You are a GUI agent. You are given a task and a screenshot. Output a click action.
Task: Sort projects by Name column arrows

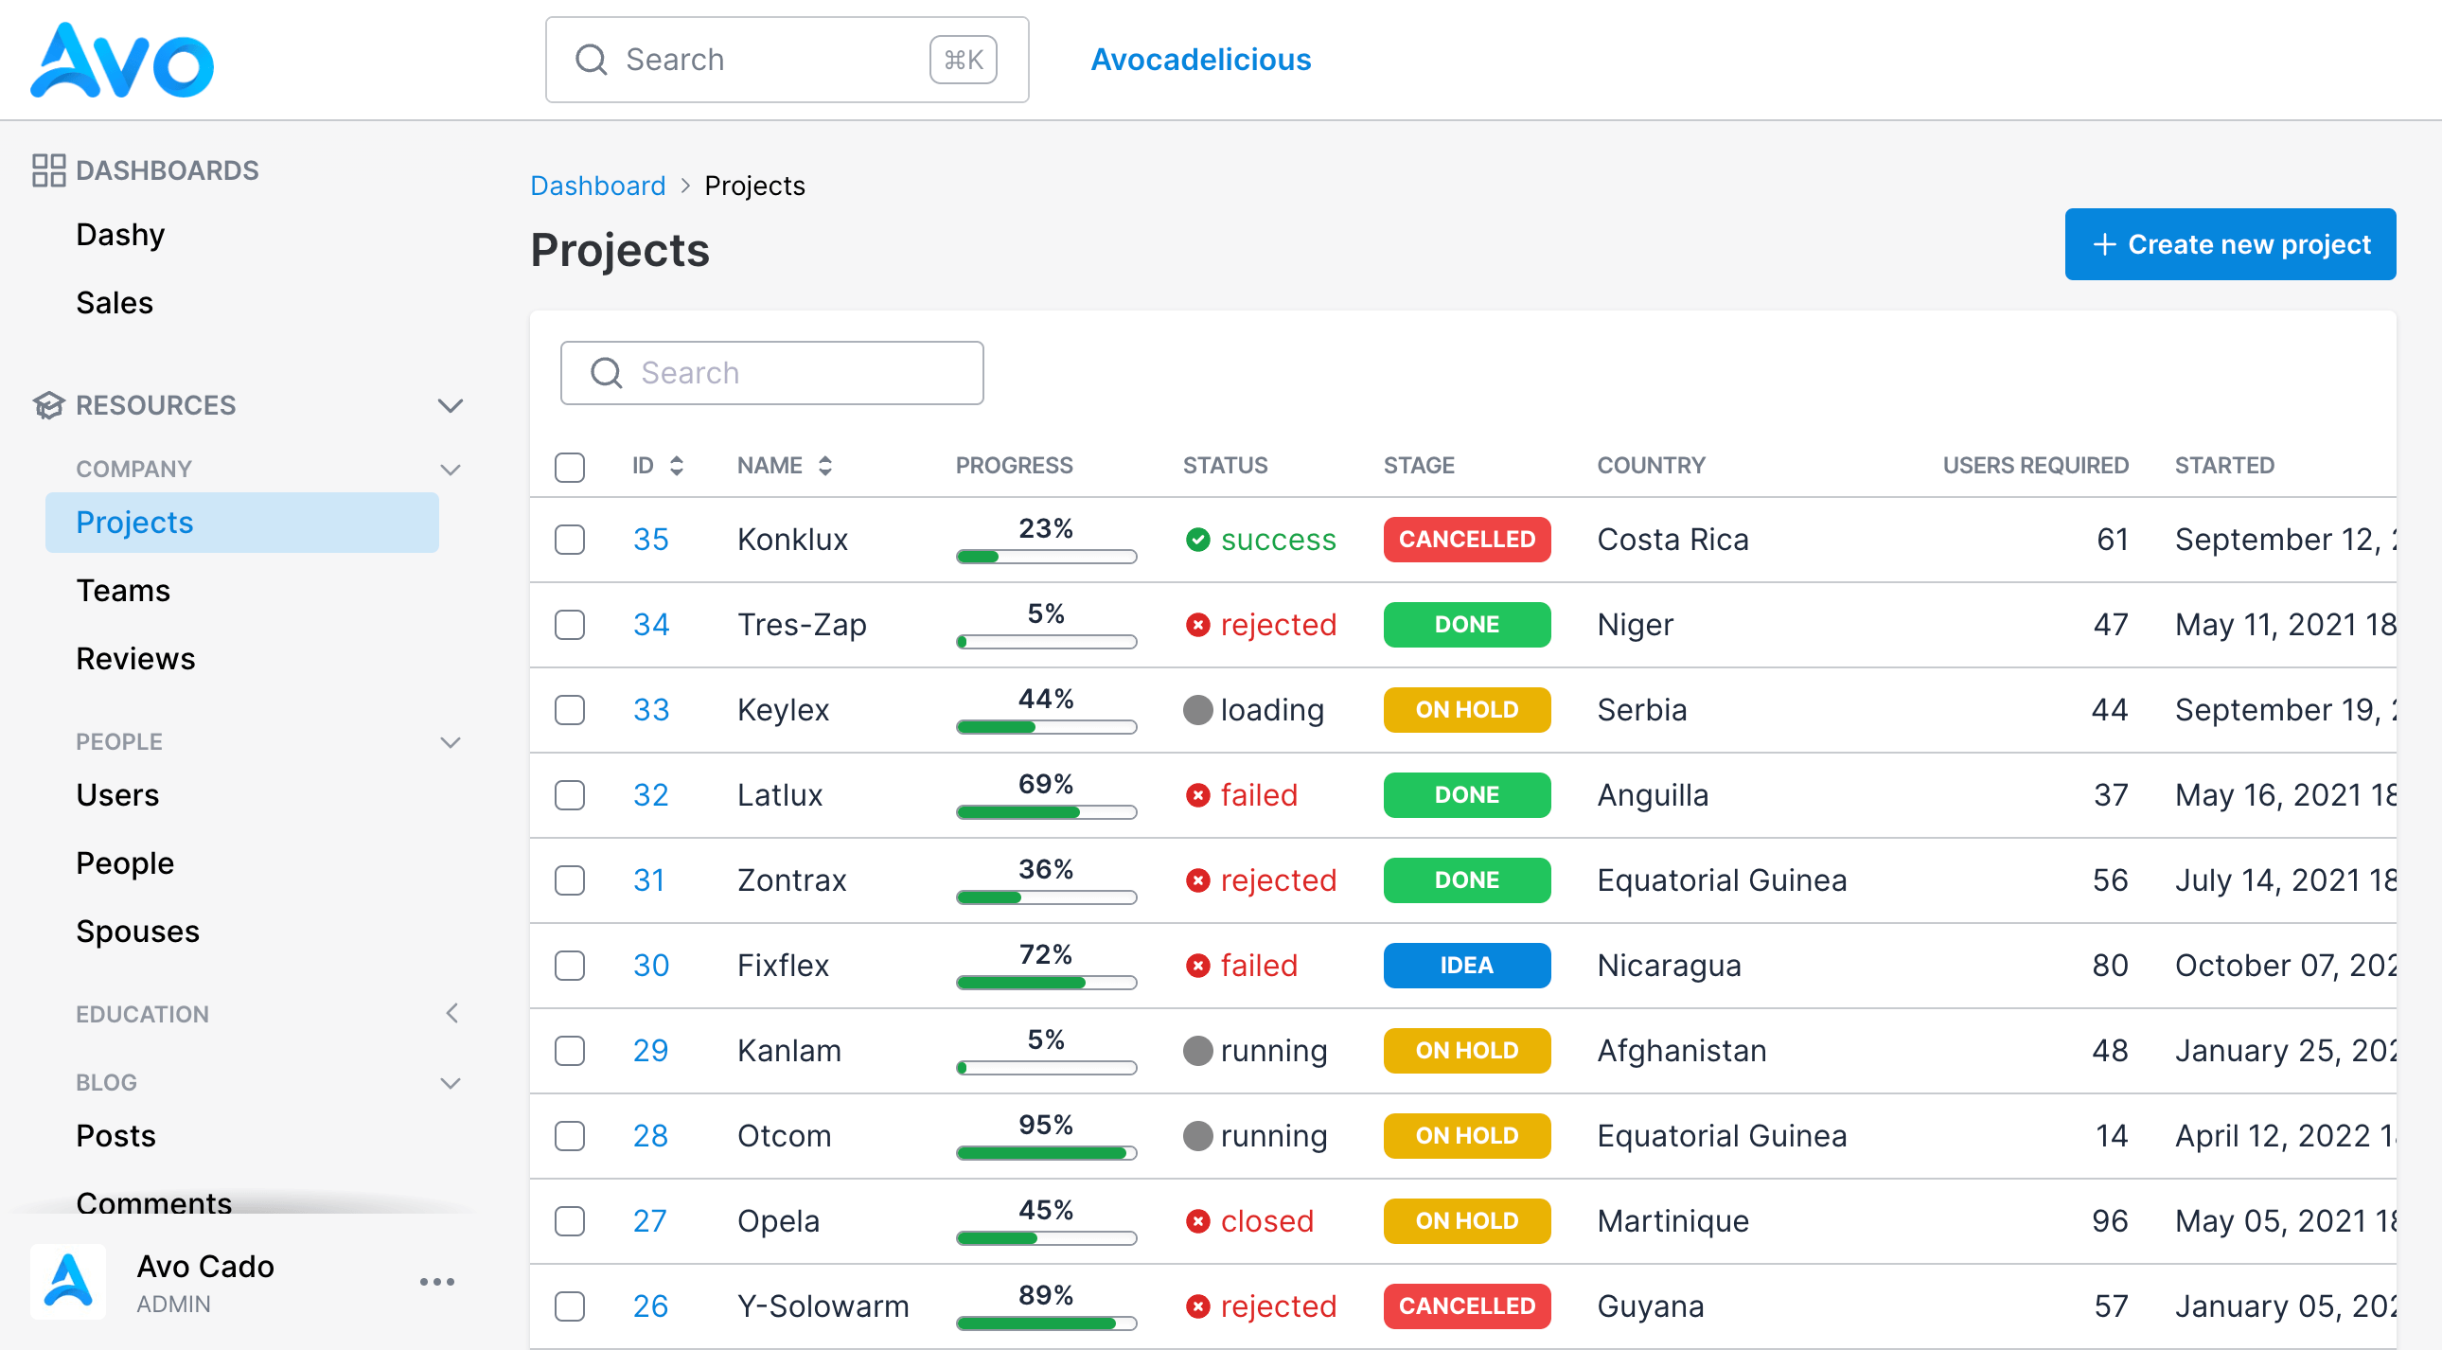tap(824, 466)
